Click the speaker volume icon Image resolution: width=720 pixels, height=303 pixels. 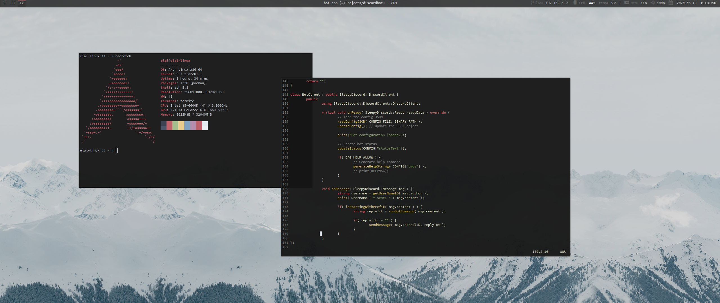(652, 3)
